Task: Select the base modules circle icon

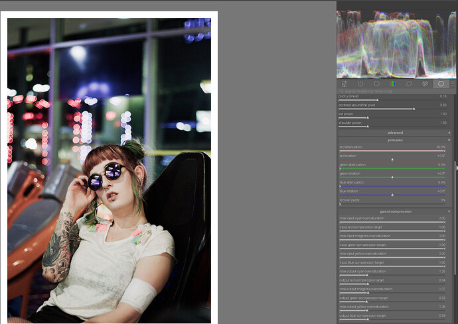Action: [376, 84]
